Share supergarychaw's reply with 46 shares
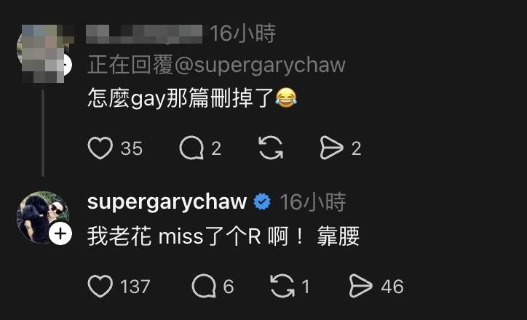This screenshot has width=527, height=320. pos(361,286)
